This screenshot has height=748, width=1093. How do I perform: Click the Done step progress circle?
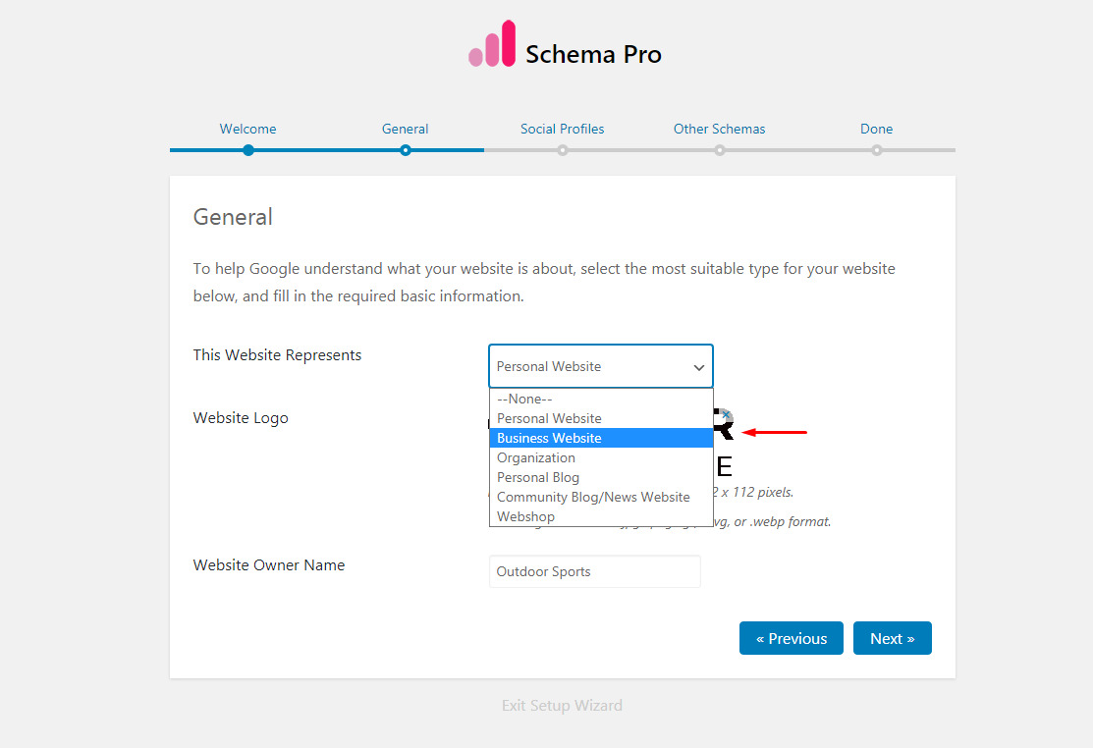[876, 150]
